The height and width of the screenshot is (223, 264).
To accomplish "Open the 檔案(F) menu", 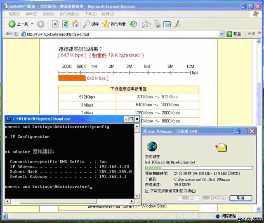I will 14,14.
